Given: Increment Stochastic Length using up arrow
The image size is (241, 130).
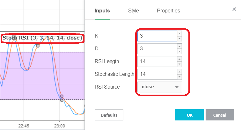Looking at the screenshot, I should click(179, 72).
